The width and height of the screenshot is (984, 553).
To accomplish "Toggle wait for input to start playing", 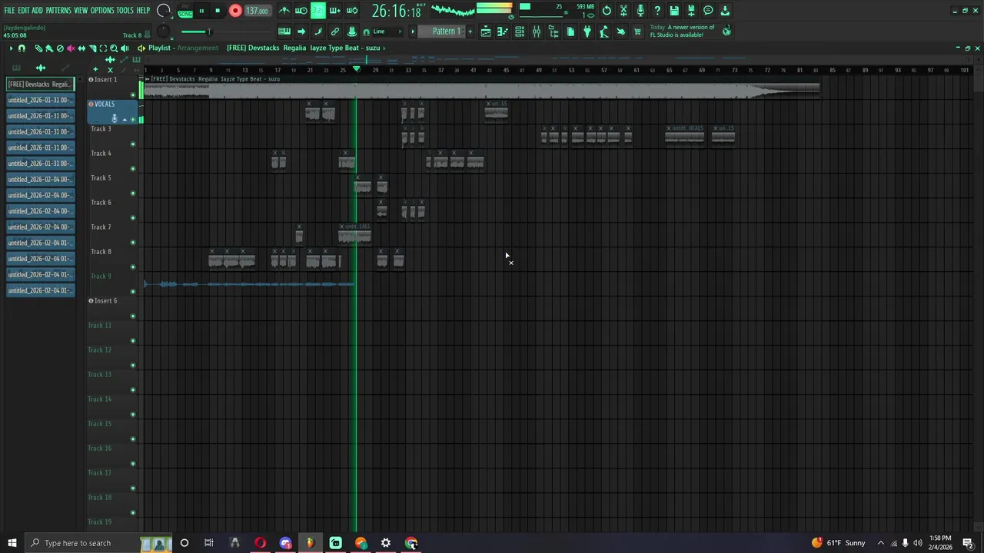I will 301,11.
